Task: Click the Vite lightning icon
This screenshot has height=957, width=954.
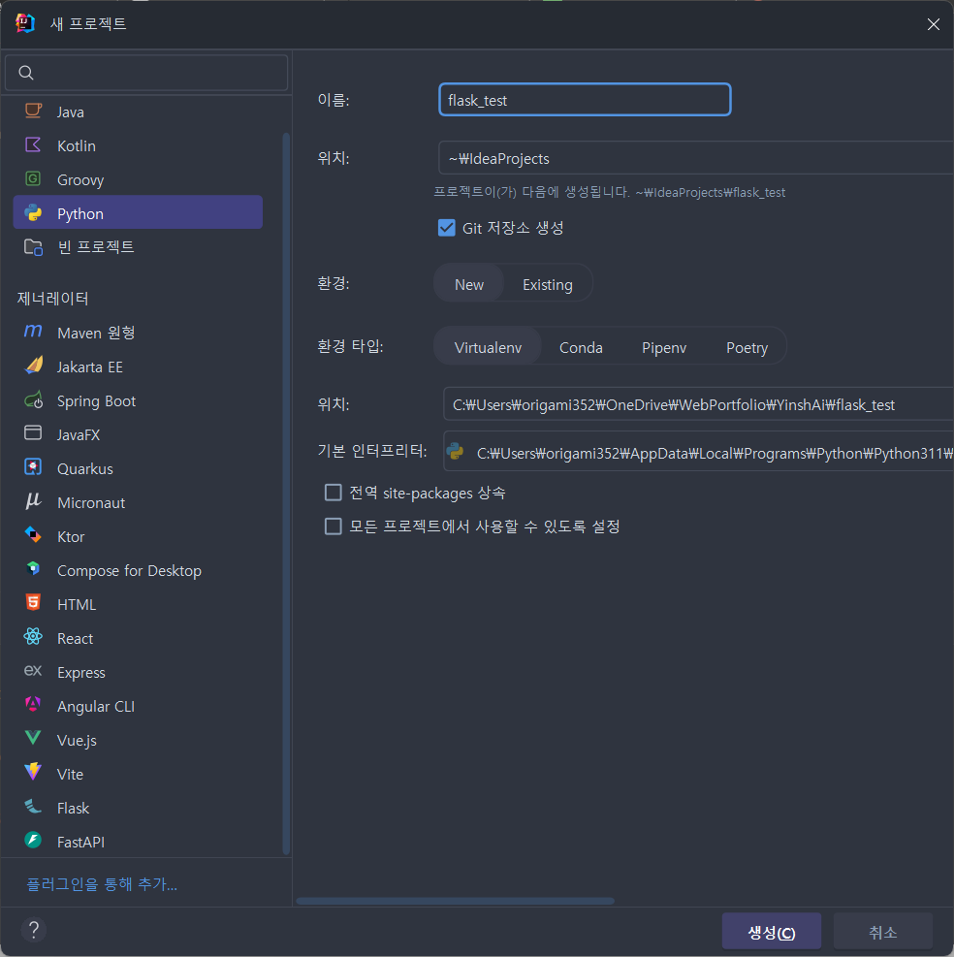Action: 33,772
